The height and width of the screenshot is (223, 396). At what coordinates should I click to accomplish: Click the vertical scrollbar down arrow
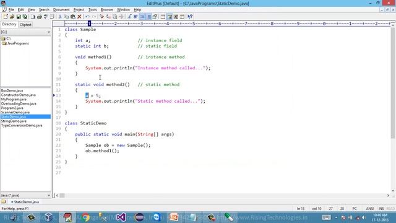click(393, 191)
